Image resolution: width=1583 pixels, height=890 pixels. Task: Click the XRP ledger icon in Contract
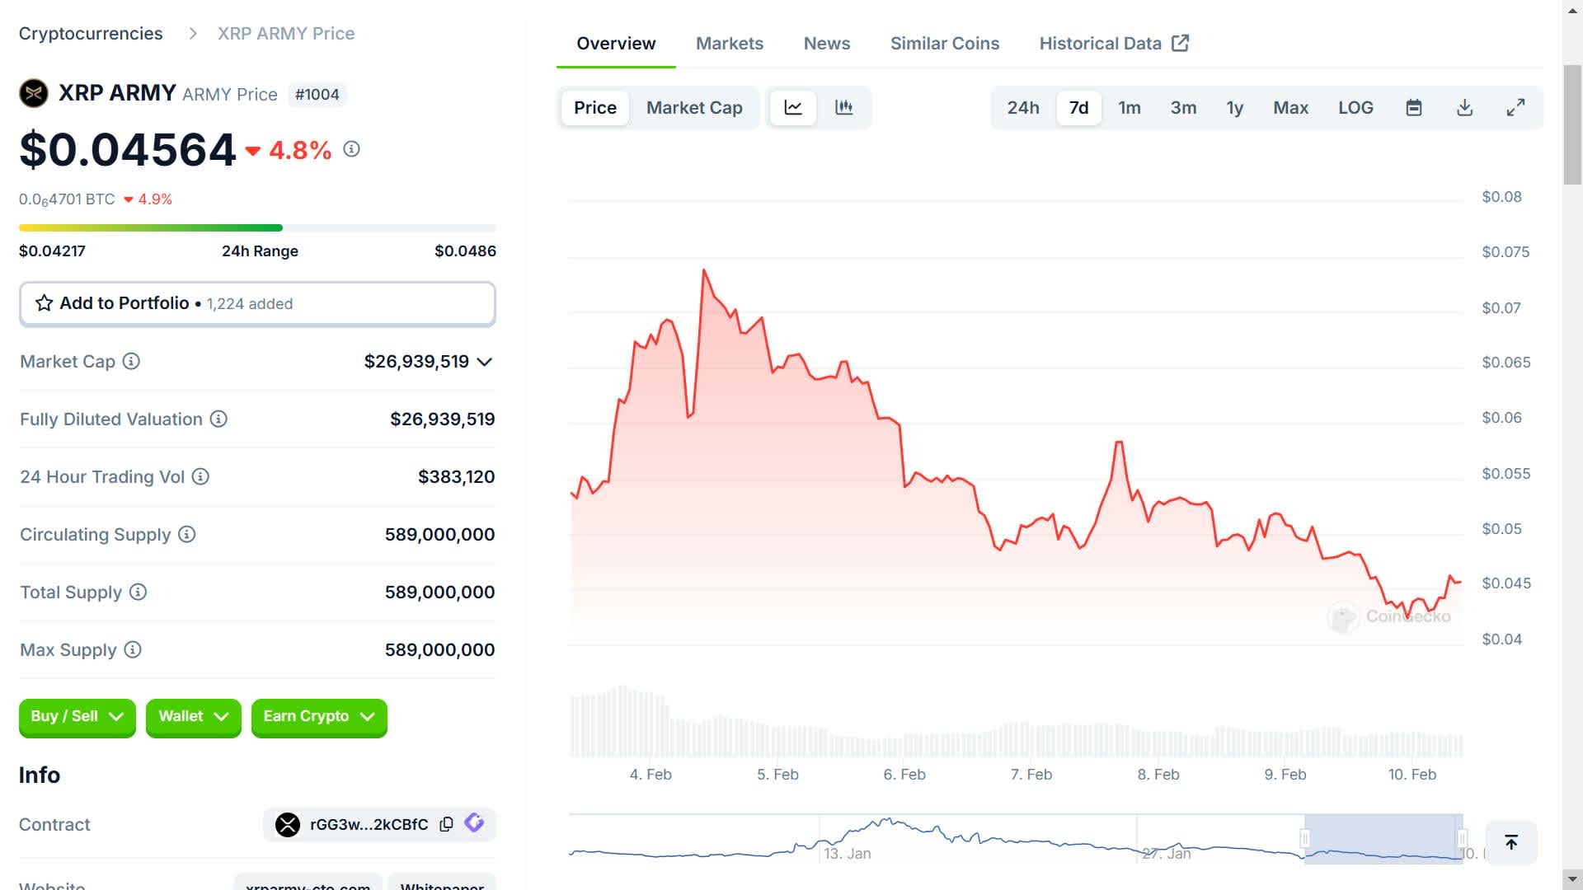coord(288,824)
